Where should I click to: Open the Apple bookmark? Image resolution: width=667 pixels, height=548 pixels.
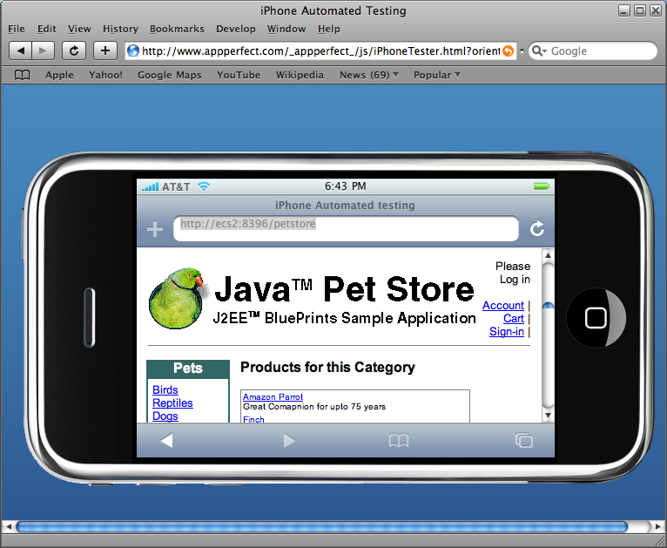tap(59, 75)
